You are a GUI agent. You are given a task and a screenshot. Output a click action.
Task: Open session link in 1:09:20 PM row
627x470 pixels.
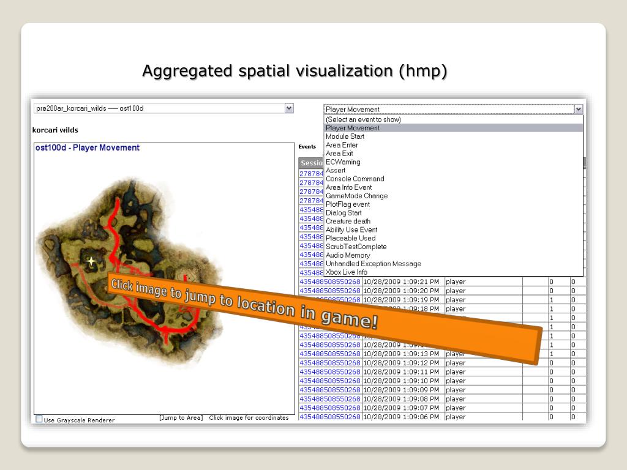click(x=330, y=291)
